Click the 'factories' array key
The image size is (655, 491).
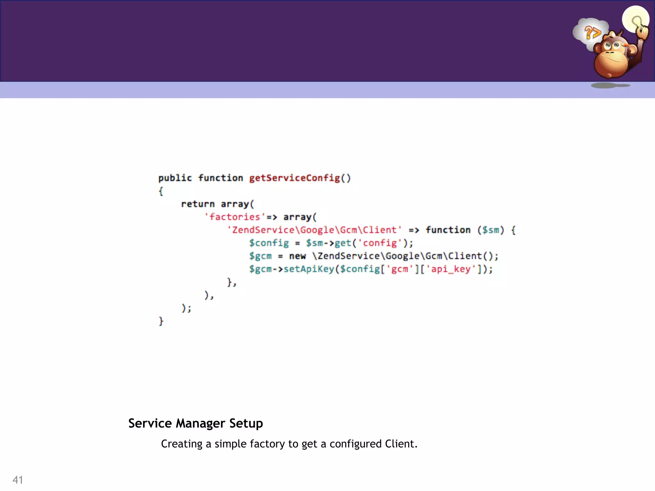click(x=235, y=217)
